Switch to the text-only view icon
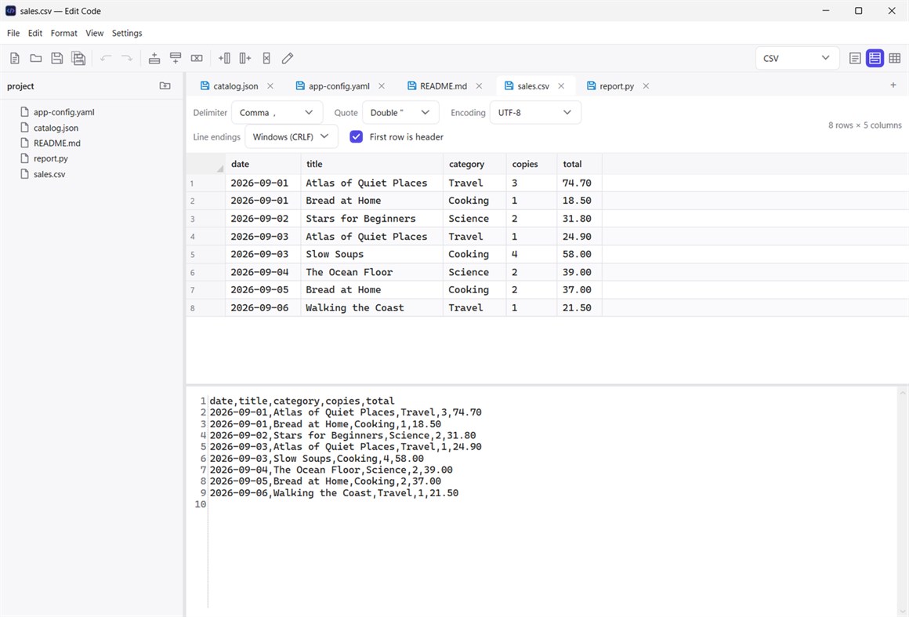The width and height of the screenshot is (909, 617). click(855, 58)
